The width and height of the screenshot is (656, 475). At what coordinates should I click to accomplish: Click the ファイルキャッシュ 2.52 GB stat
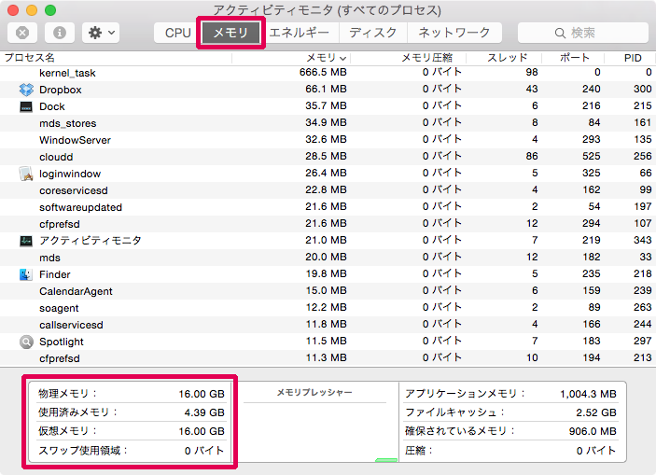pyautogui.click(x=510, y=412)
